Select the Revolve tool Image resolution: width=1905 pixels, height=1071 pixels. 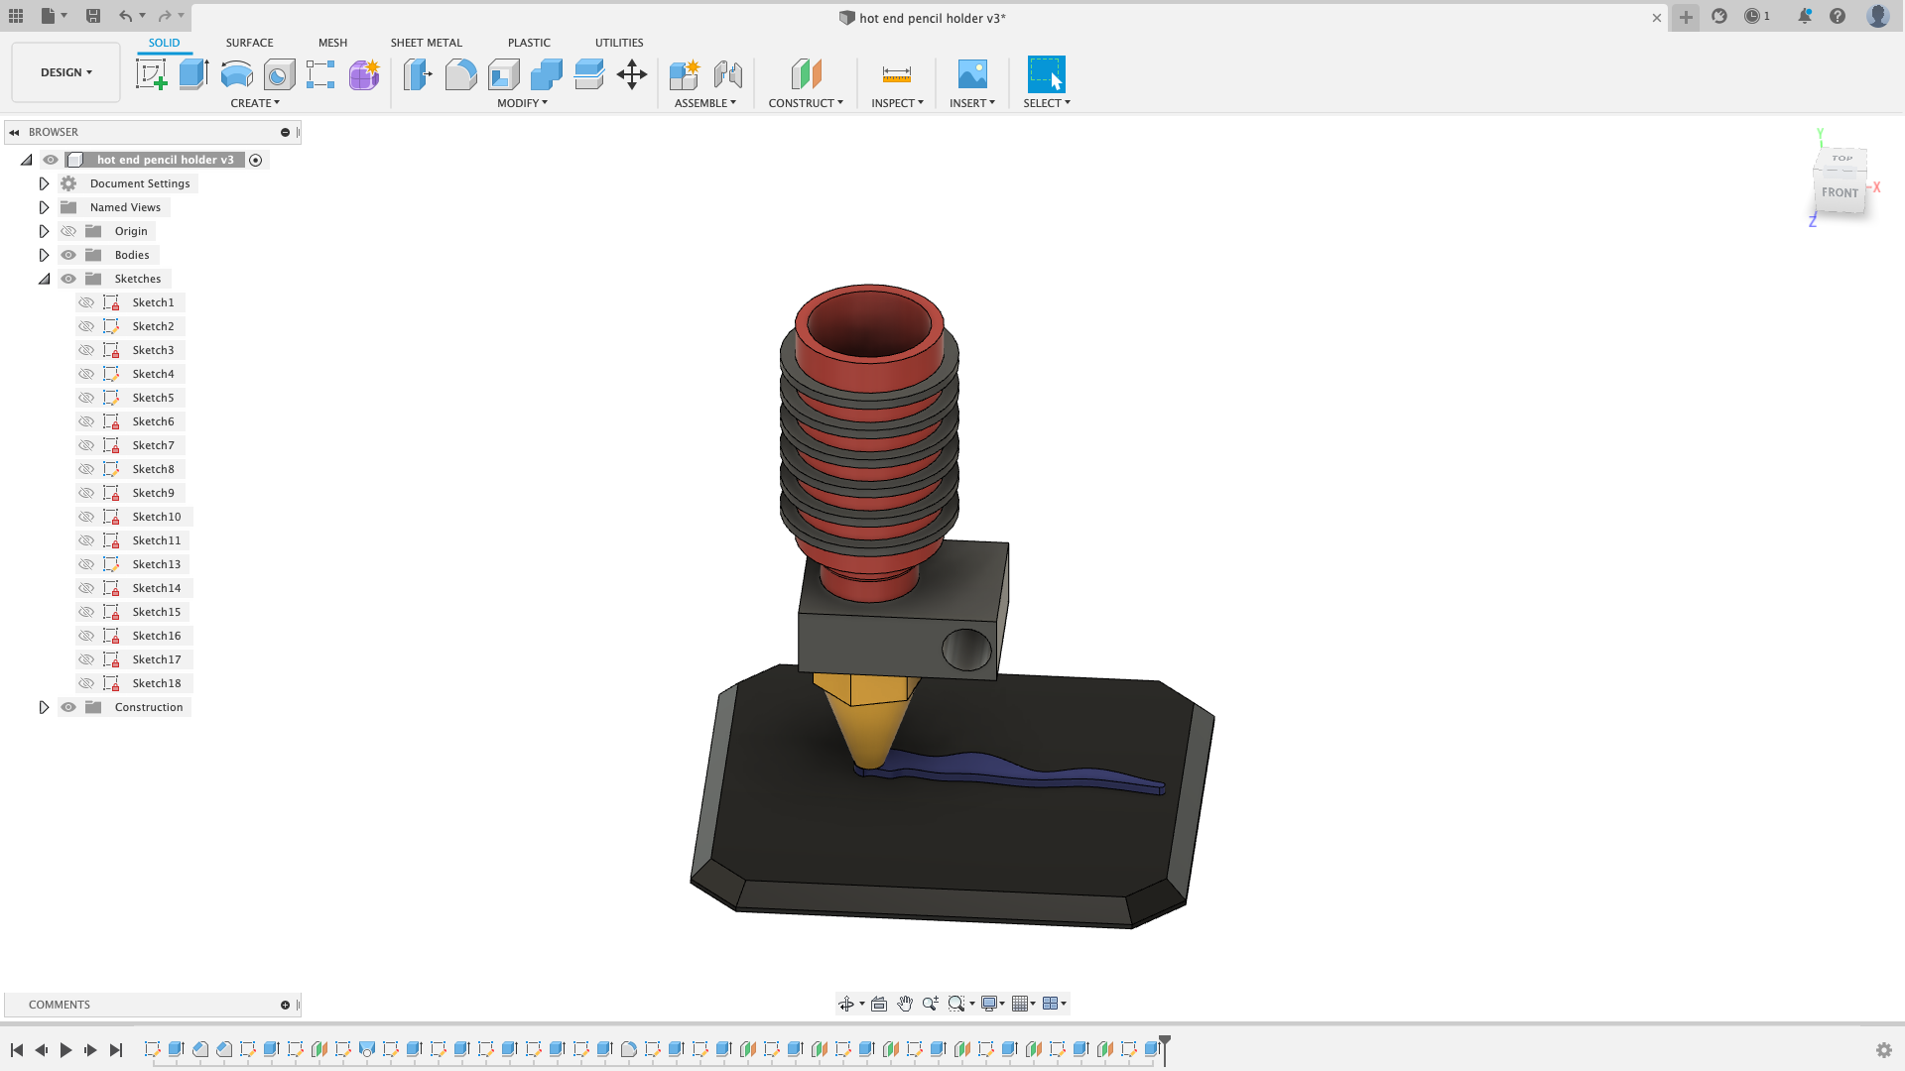(236, 74)
